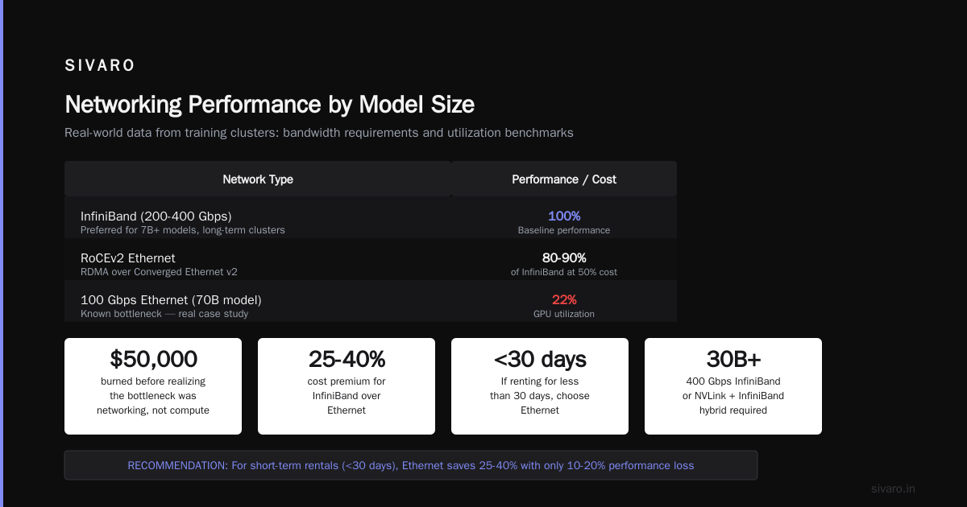Click the 30B+ stat figure
This screenshot has width=967, height=507.
point(733,359)
